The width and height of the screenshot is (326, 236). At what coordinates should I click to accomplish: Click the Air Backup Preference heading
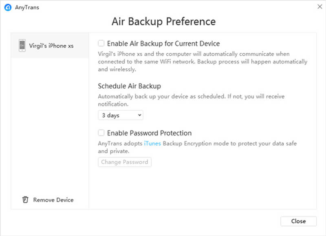163,21
